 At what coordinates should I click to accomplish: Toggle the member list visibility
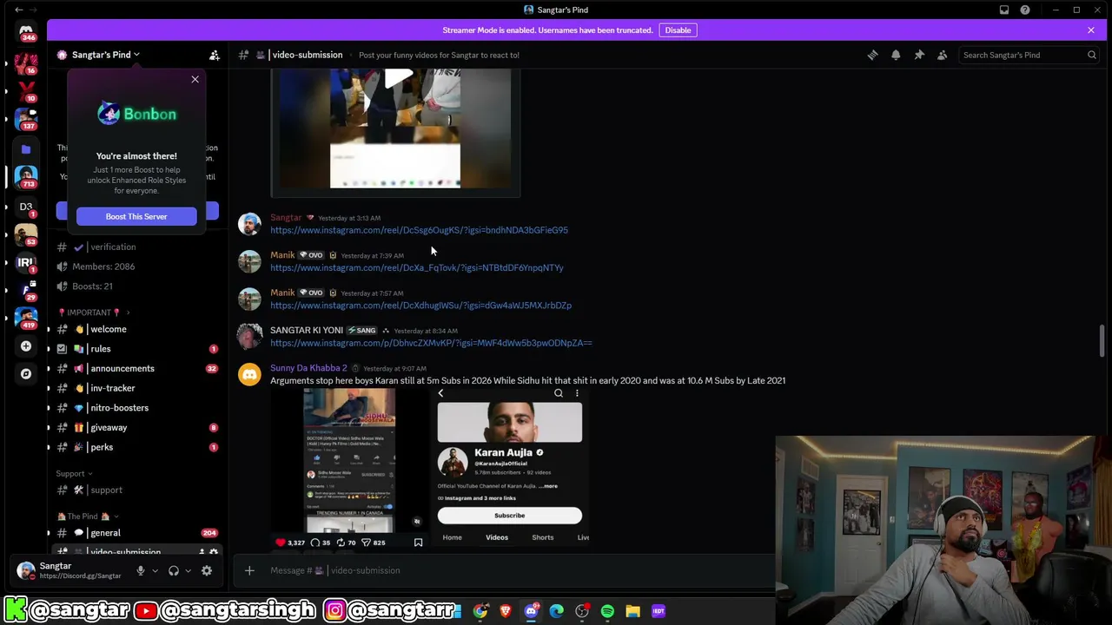tap(942, 55)
